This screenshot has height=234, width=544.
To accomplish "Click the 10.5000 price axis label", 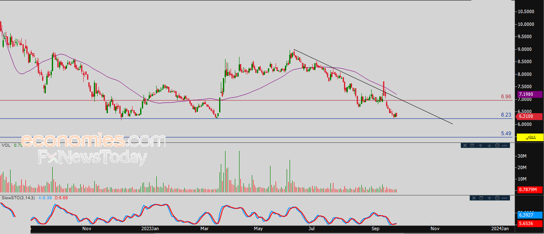I will click(525, 11).
